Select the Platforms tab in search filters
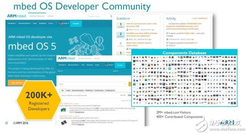Viewport: 248px width, 135px height. click(x=89, y=90)
